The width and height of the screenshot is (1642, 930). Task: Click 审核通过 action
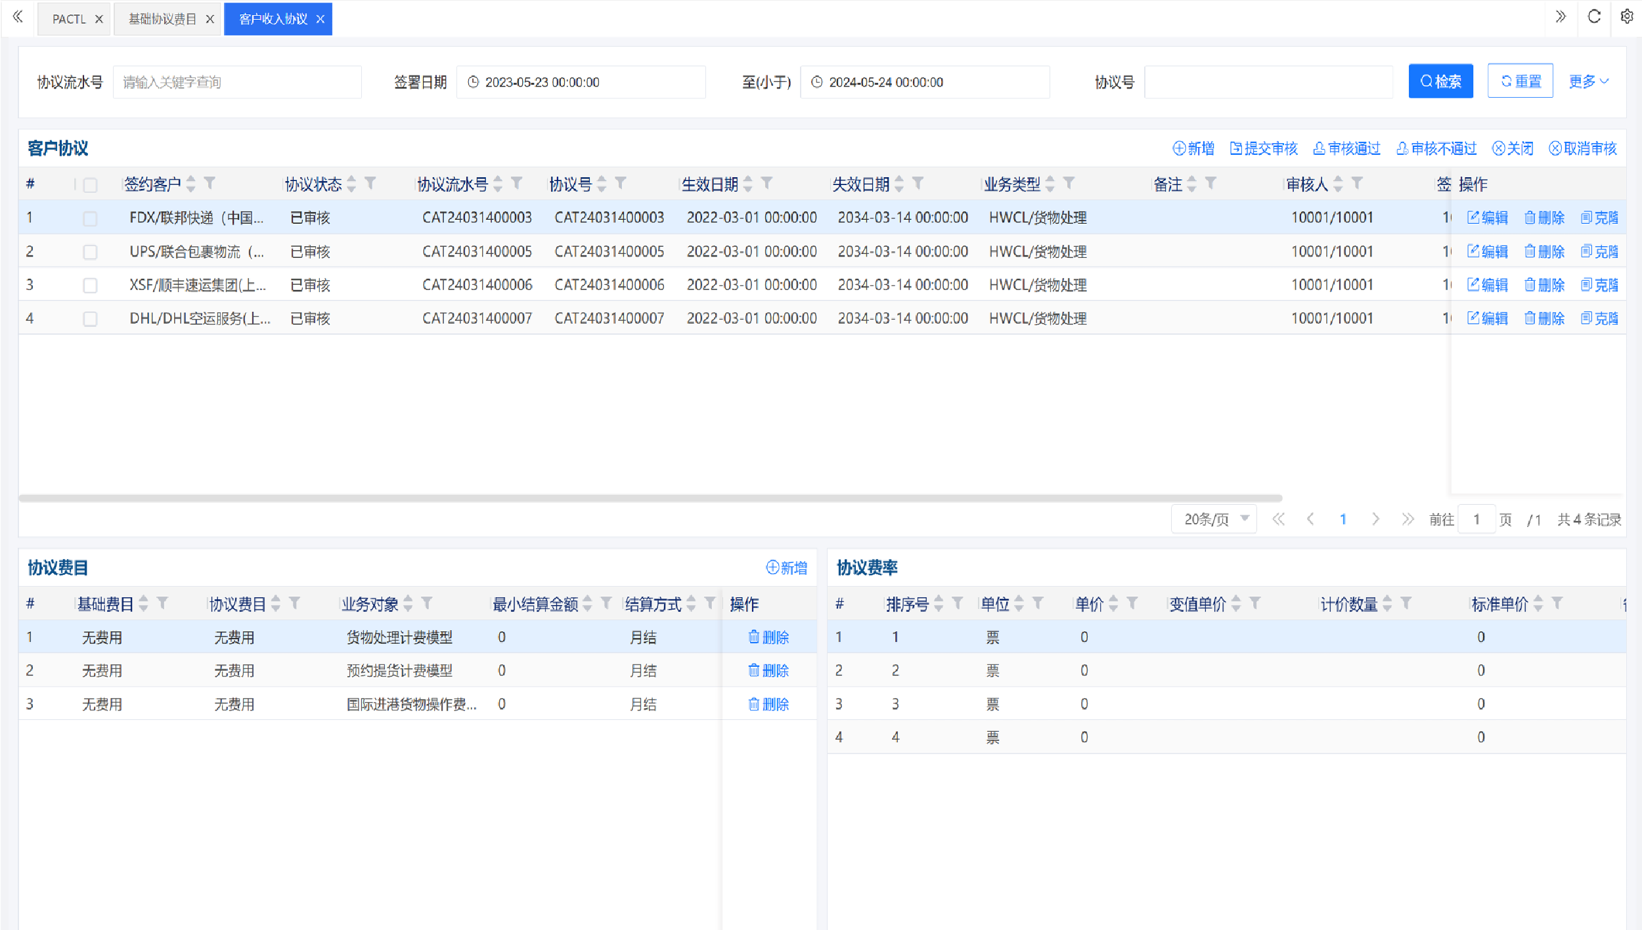[x=1346, y=148]
